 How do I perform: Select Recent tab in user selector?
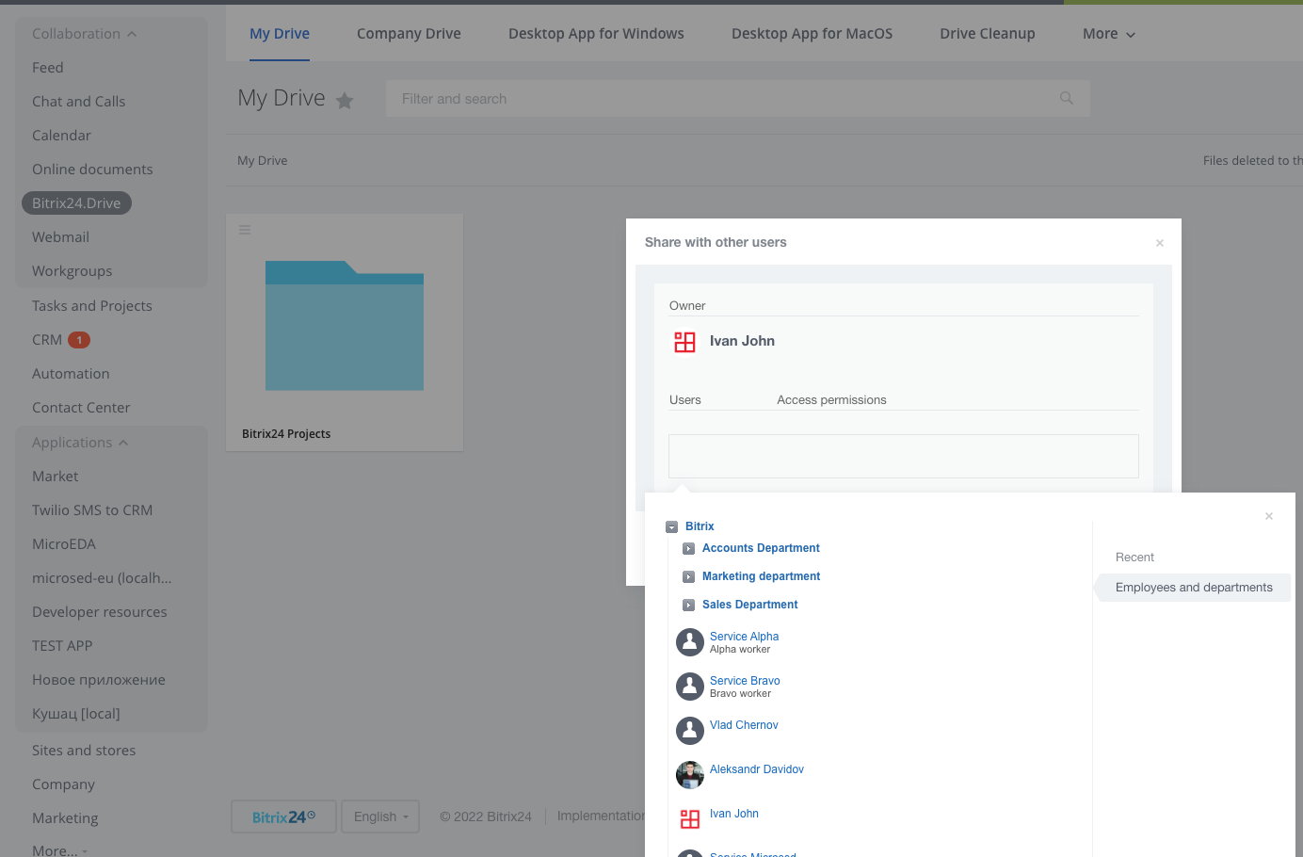tap(1134, 558)
